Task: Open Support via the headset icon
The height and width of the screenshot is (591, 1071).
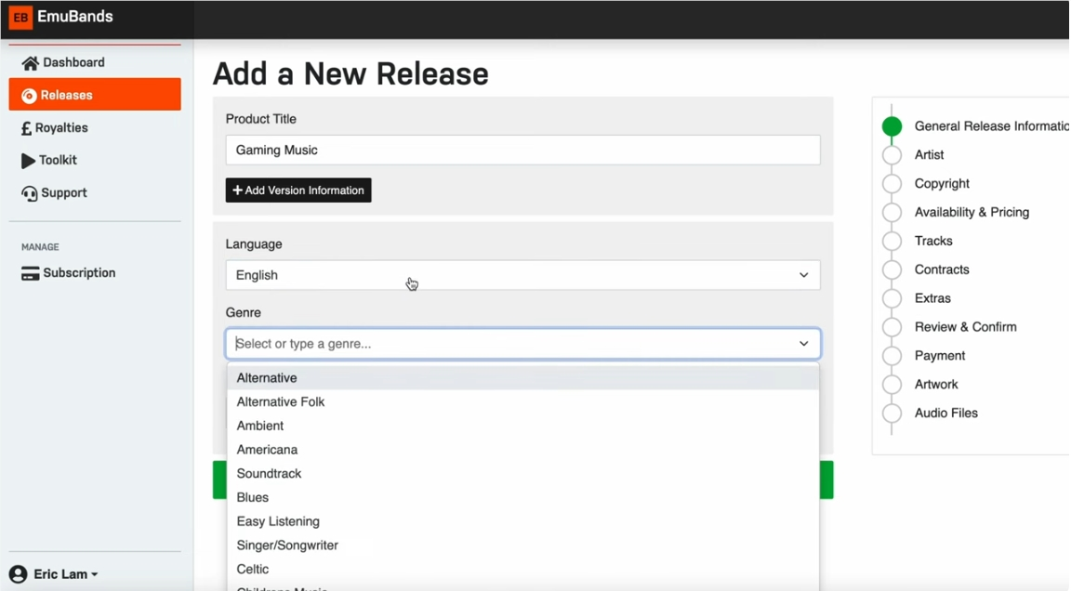Action: (x=30, y=193)
